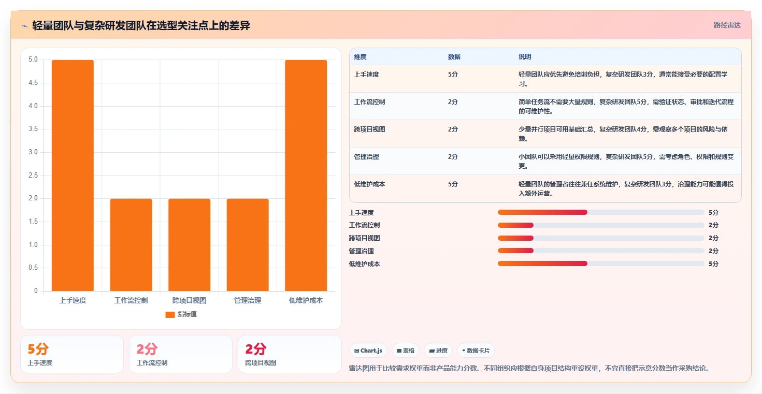Click the 管理治理 progress bar
This screenshot has width=762, height=394.
click(x=601, y=251)
